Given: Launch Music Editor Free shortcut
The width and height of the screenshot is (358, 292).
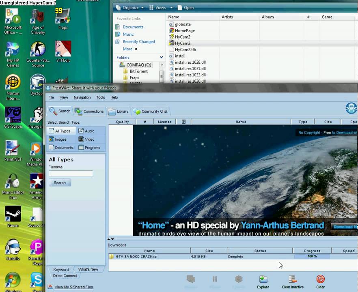Looking at the screenshot, I should click(13, 186).
